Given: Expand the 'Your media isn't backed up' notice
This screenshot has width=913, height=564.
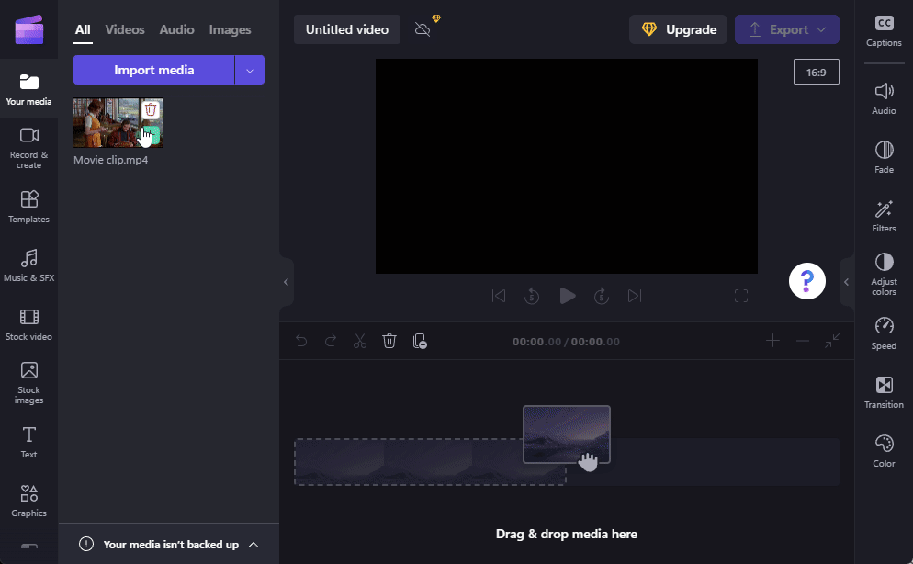Looking at the screenshot, I should pyautogui.click(x=254, y=544).
